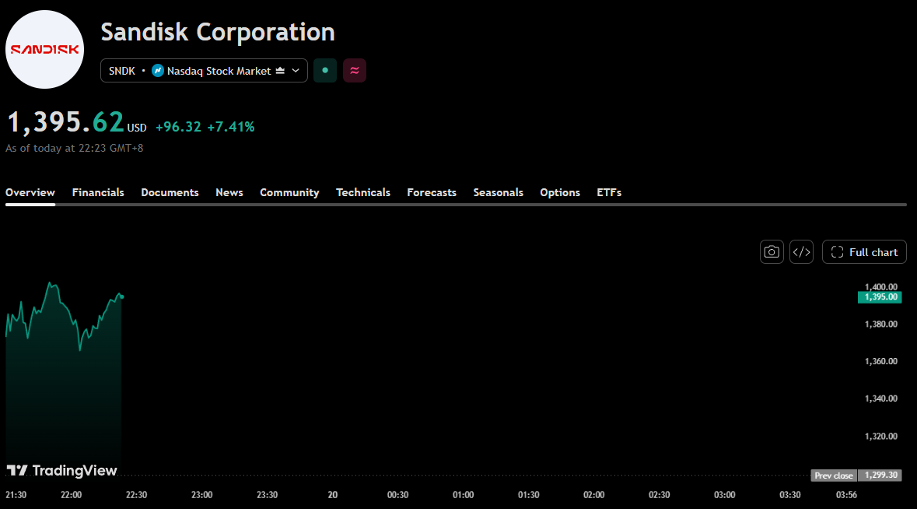This screenshot has height=509, width=917.
Task: Click the 1,395.00 current price marker
Action: [x=880, y=297]
